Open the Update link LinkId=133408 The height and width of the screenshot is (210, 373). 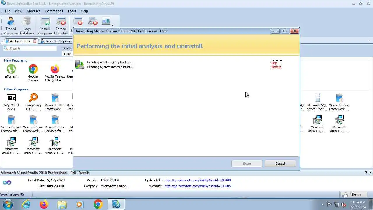(197, 180)
